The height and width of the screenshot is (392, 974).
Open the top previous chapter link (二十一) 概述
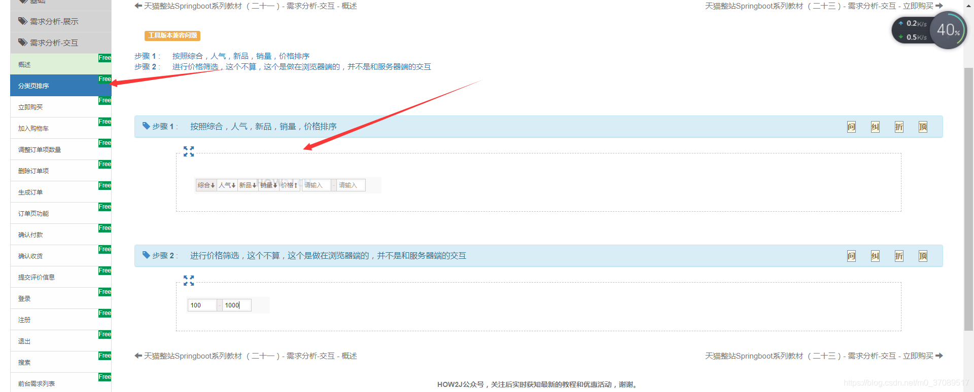tap(251, 6)
